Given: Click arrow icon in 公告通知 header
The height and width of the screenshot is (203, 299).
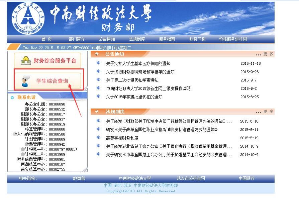Looking at the screenshot, I should point(97,54).
